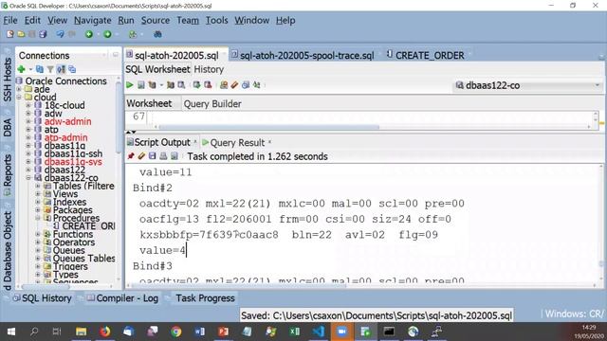
Task: Open the File menu
Action: pyautogui.click(x=10, y=20)
